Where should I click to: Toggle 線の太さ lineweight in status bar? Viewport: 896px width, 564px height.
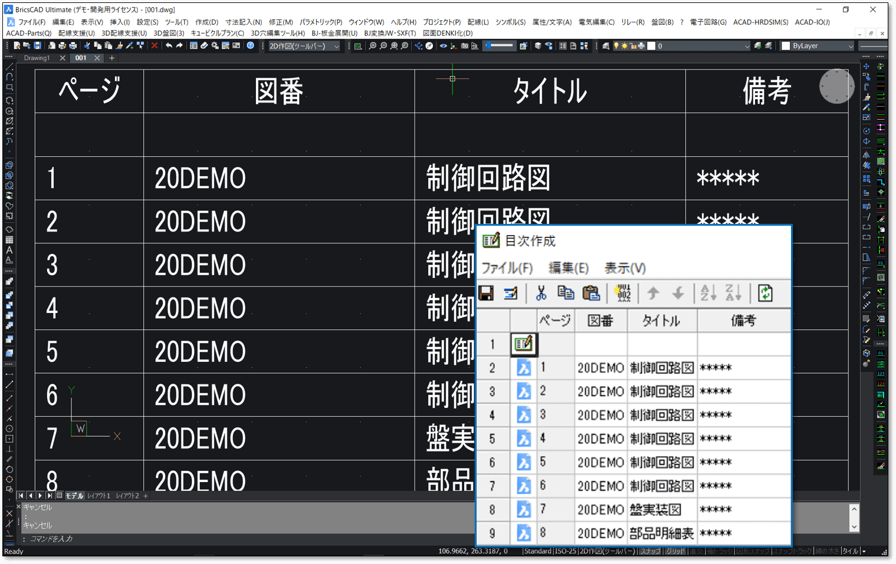[x=827, y=551]
